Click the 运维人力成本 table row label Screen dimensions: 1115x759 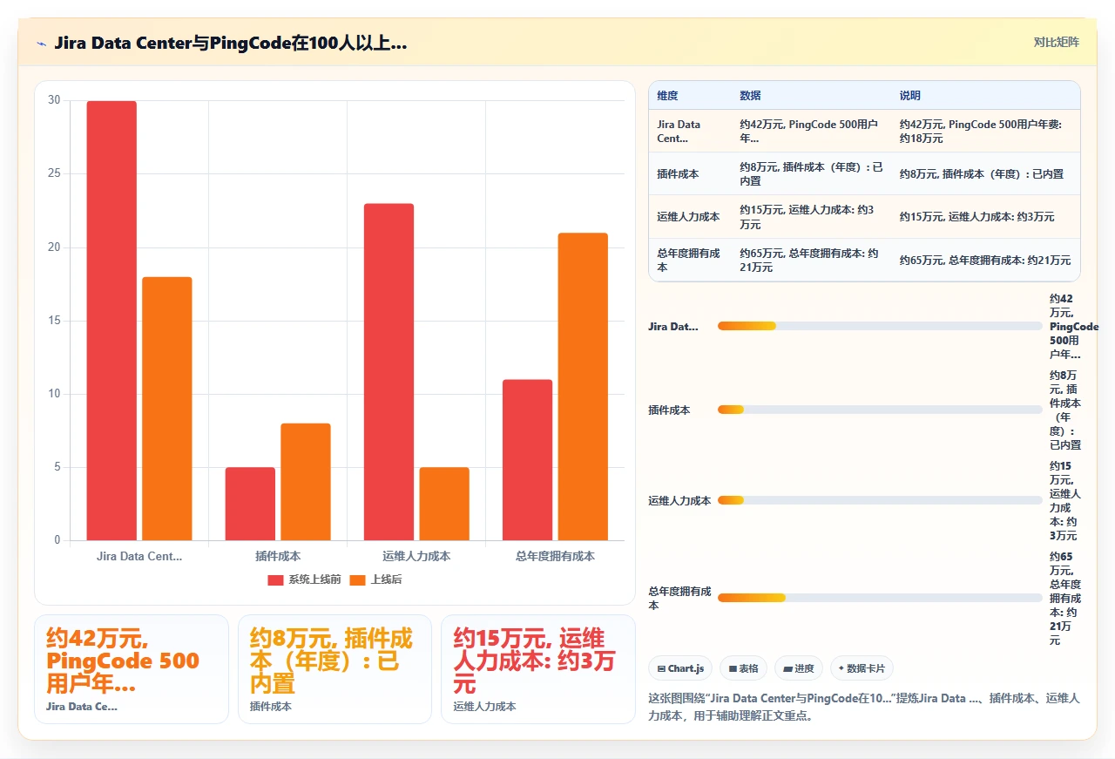[x=688, y=217]
